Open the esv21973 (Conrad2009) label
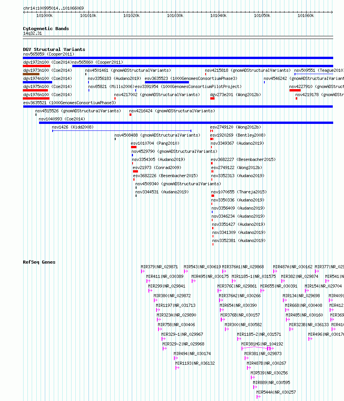Viewport: 344px width, 401px height. (157, 168)
